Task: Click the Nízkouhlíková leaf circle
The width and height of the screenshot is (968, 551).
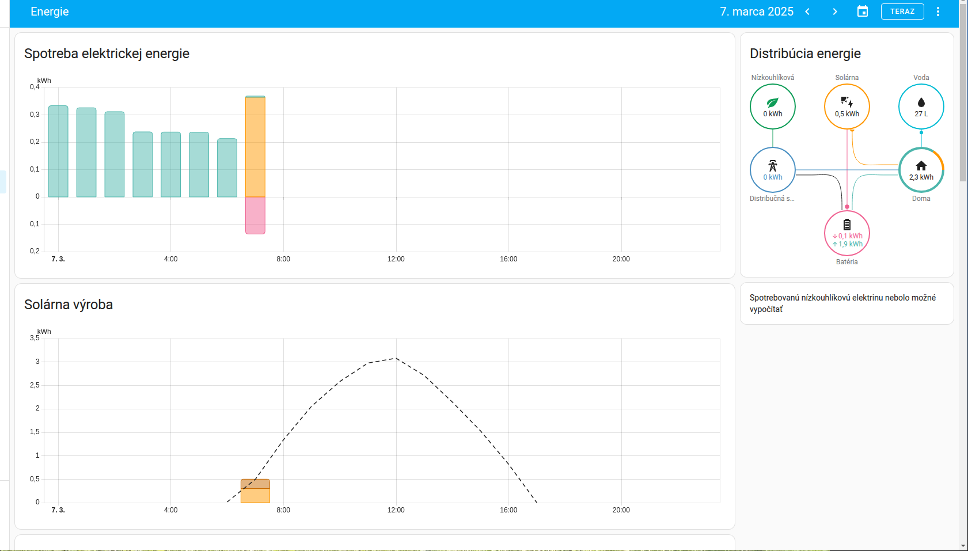Action: [772, 107]
